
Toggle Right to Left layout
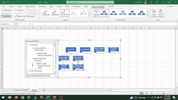(x=20, y=16)
